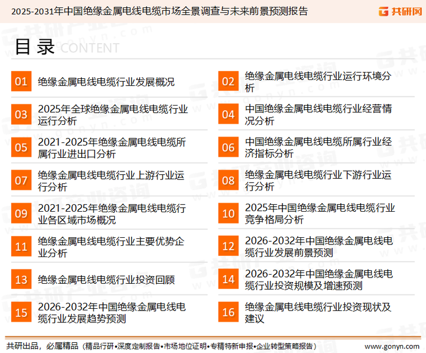This screenshot has width=426, height=353.
Task: Open chapter 绝缘金属电线电缆行业投资回顾
Action: [x=106, y=280]
